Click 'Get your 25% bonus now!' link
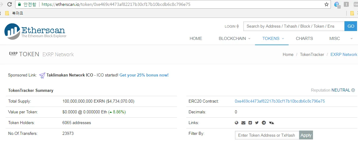This screenshot has height=141, width=358. click(144, 75)
